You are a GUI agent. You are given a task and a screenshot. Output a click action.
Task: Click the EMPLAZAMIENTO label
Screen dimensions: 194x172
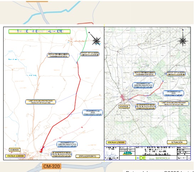pyautogui.click(x=88, y=156)
